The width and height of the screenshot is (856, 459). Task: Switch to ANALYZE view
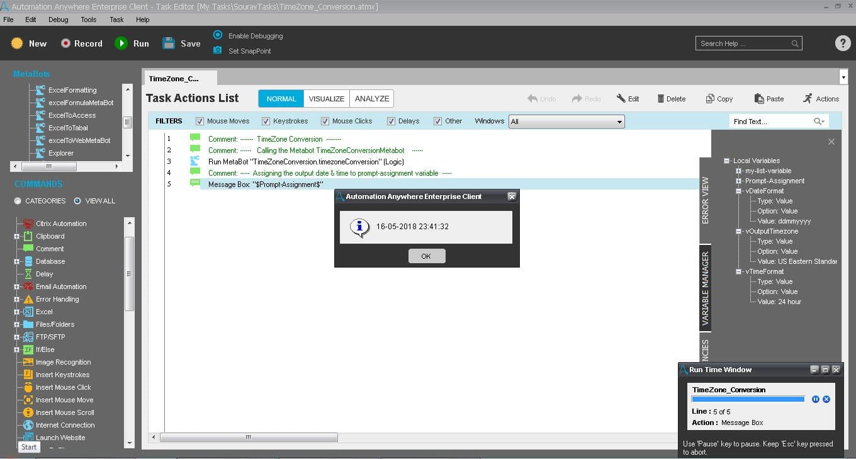tap(372, 99)
